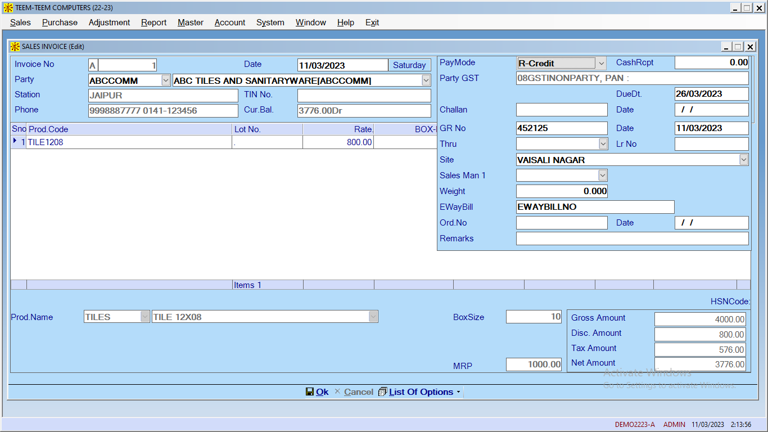Click the Net Amount value 3776.00
This screenshot has height=432, width=768.
(701, 364)
